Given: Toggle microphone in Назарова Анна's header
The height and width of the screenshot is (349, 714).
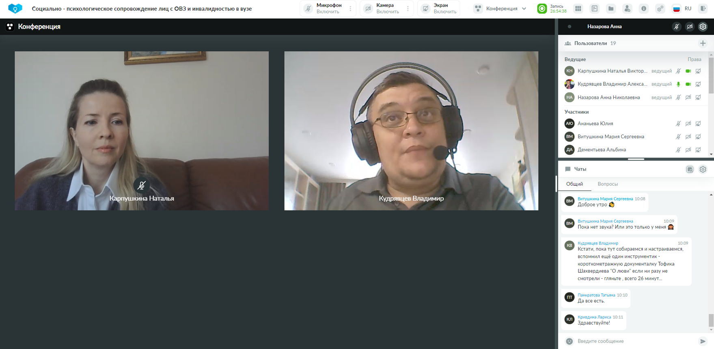Looking at the screenshot, I should pos(676,27).
